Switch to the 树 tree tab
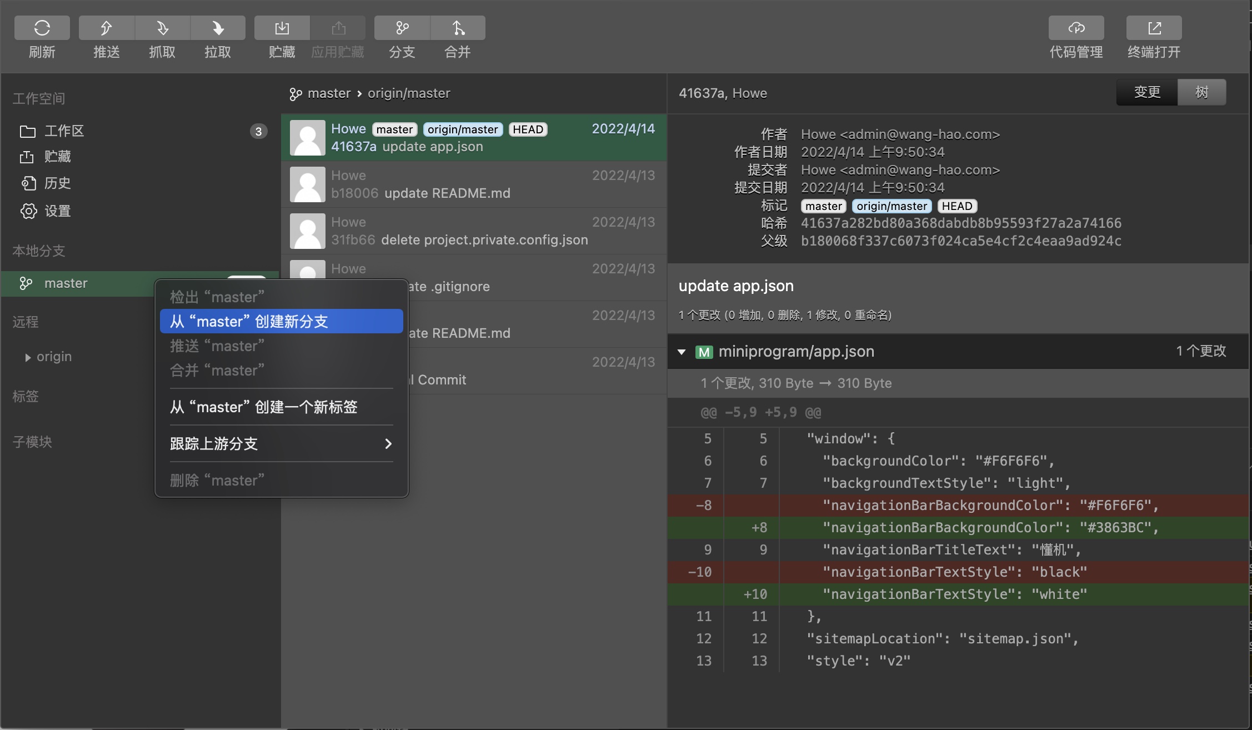1252x730 pixels. click(1202, 92)
